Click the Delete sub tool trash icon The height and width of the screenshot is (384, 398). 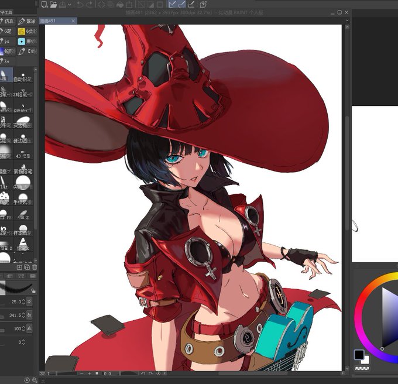click(x=35, y=268)
